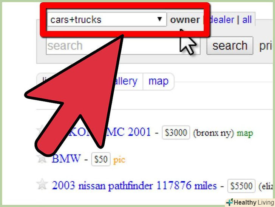
Task: Click the search button
Action: pyautogui.click(x=230, y=46)
